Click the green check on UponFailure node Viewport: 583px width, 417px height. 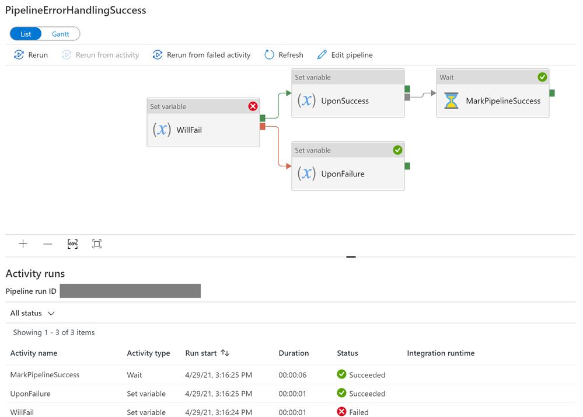397,150
